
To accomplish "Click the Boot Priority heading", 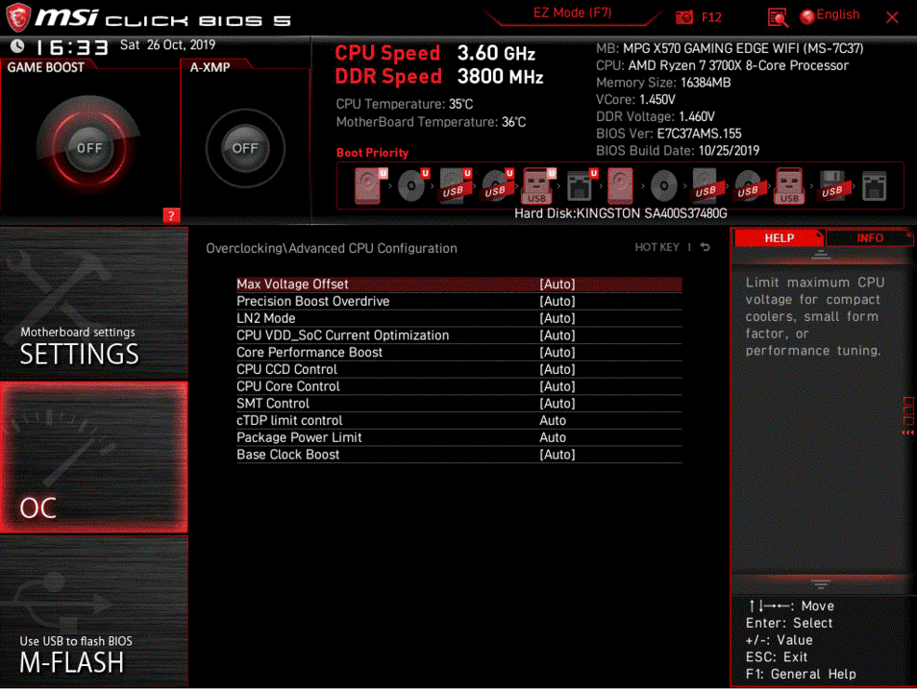I will [372, 153].
